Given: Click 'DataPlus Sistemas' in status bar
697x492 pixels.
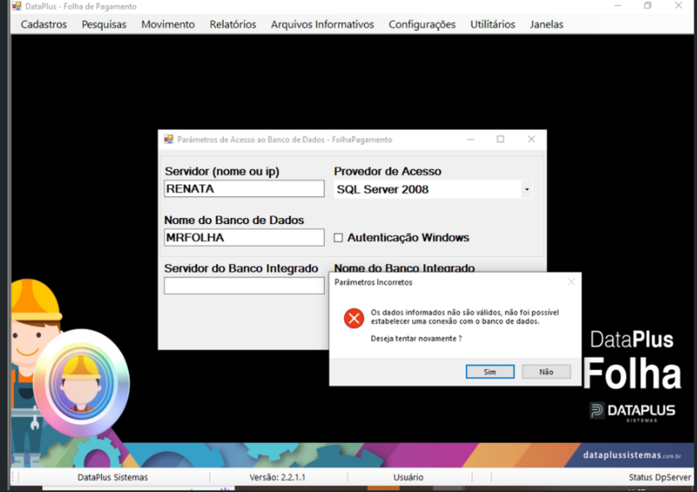Looking at the screenshot, I should 112,477.
